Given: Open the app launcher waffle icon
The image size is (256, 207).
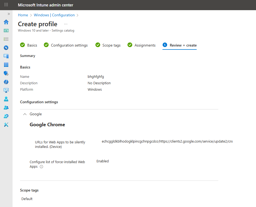Looking at the screenshot, I should 6,5.
